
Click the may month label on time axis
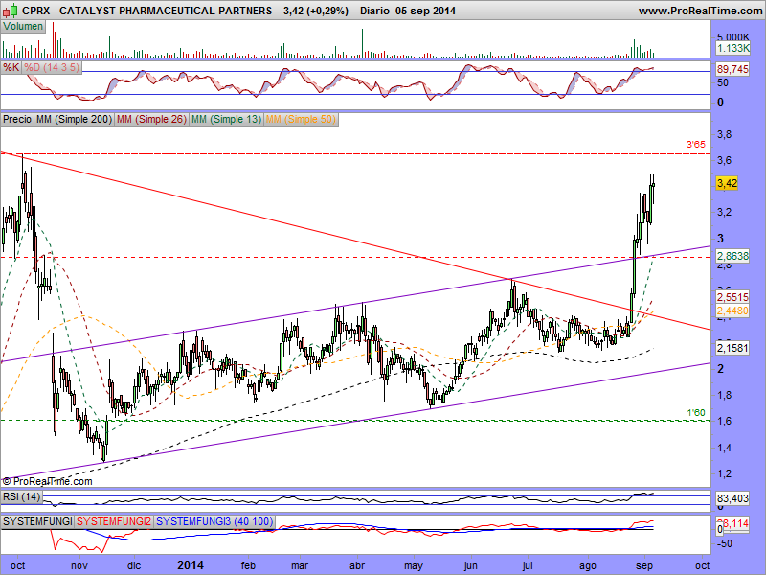point(414,565)
